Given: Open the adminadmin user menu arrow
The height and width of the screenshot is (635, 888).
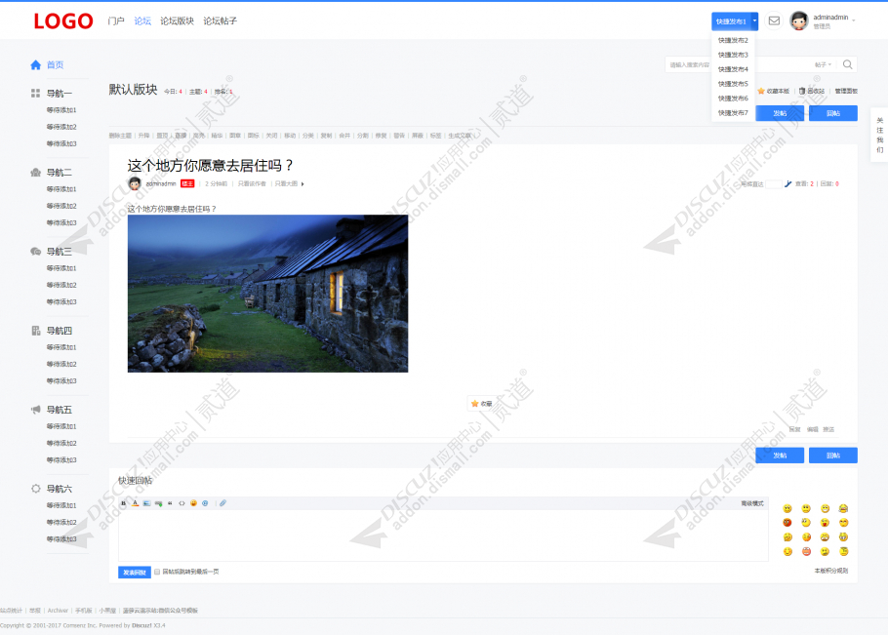Looking at the screenshot, I should point(854,20).
